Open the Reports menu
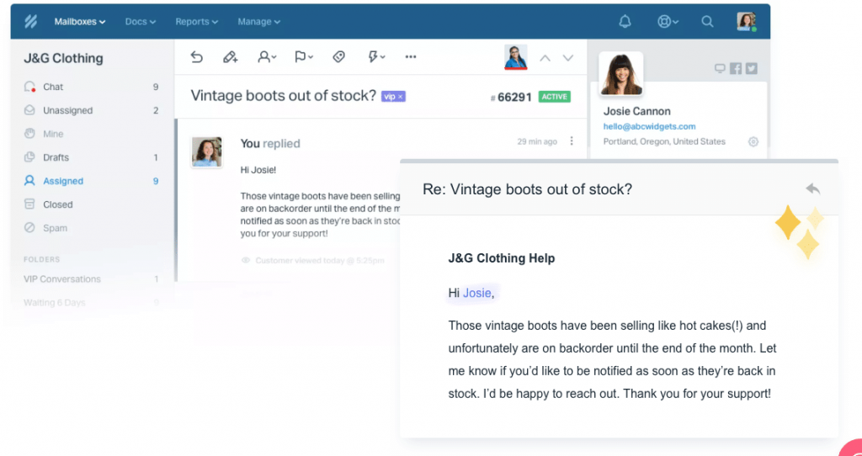This screenshot has width=862, height=456. tap(196, 21)
